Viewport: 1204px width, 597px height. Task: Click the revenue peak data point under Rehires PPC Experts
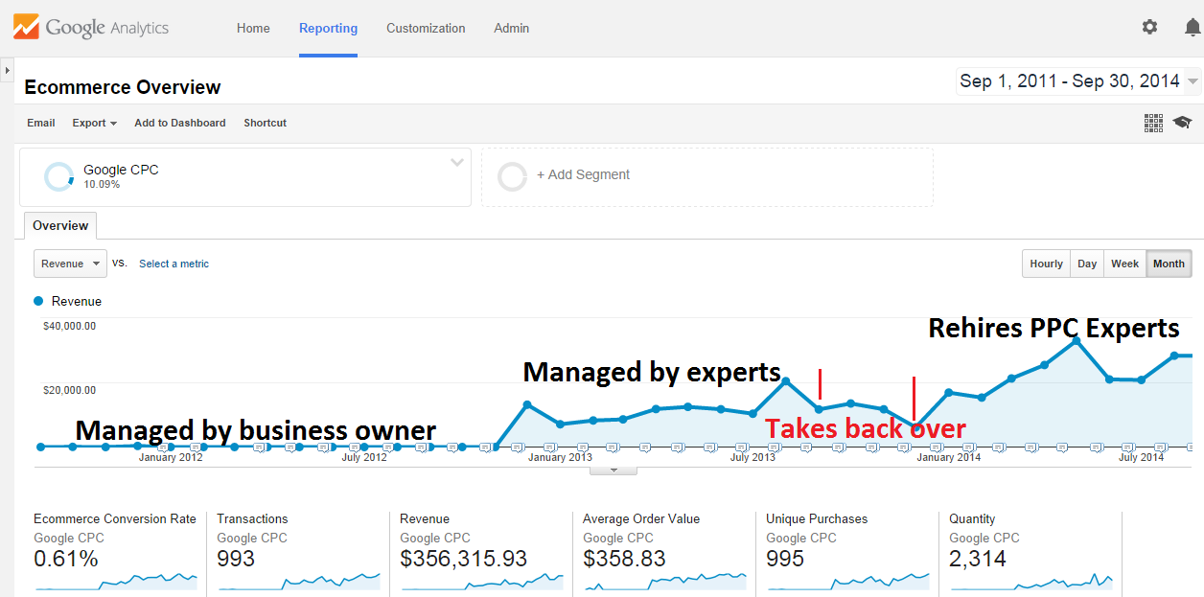1077,340
